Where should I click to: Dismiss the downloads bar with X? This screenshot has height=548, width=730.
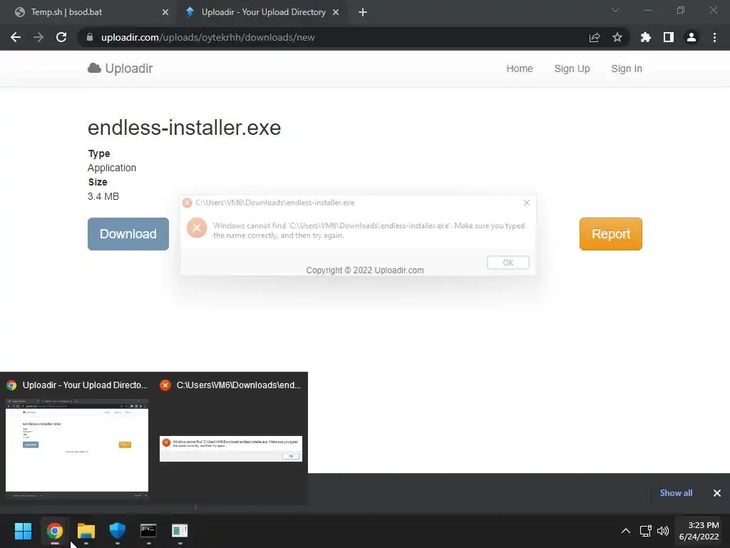pos(717,493)
